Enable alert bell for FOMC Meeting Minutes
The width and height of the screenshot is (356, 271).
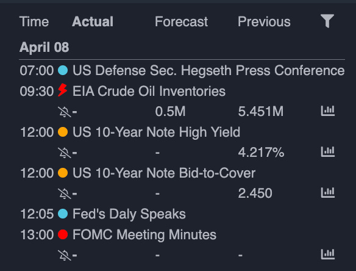(x=65, y=255)
